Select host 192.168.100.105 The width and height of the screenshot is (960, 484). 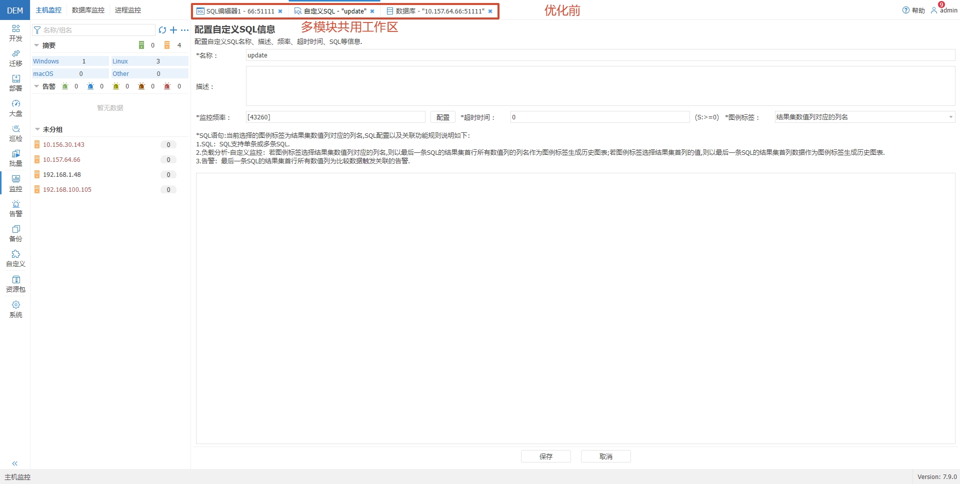[67, 189]
